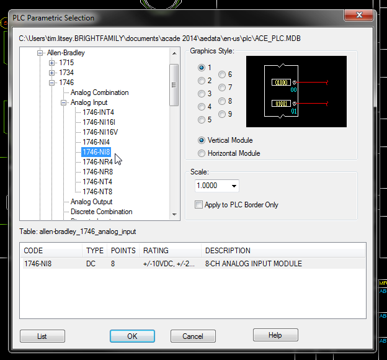Image resolution: width=387 pixels, height=360 pixels.
Task: Expand the 1734 tree node
Action: 51,73
